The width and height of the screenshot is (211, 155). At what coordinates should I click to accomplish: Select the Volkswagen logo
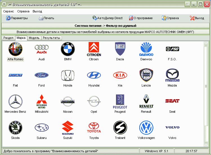tap(146, 128)
